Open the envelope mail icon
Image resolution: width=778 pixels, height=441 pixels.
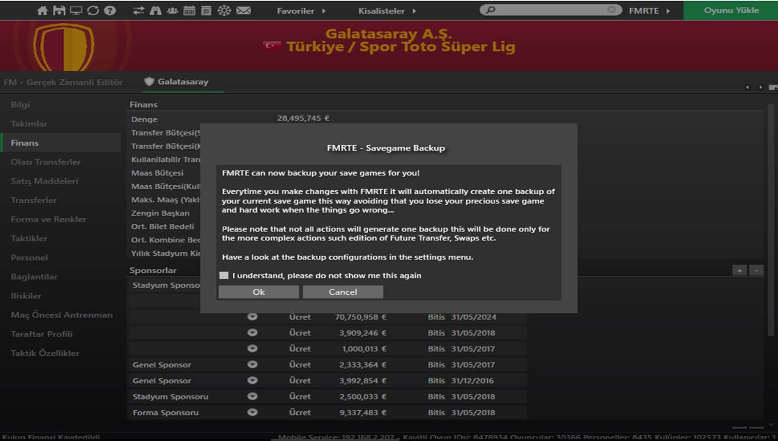244,10
